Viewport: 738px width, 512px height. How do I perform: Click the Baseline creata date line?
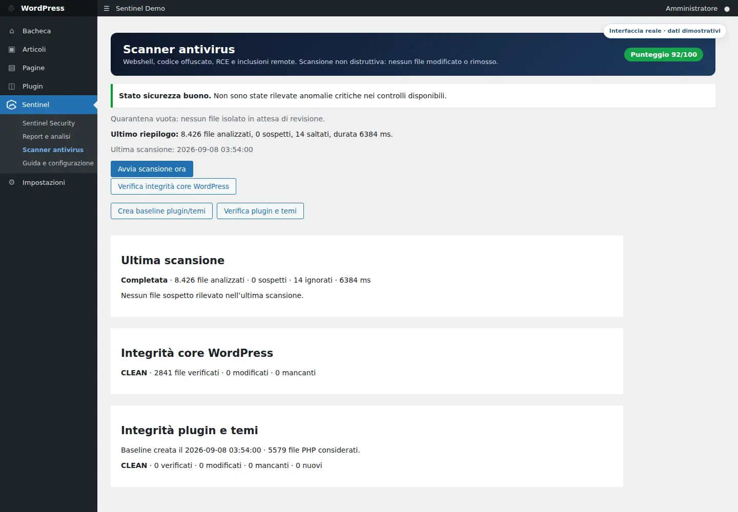pos(240,450)
